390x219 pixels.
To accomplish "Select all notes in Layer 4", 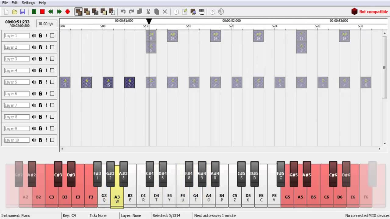I will pos(52,71).
